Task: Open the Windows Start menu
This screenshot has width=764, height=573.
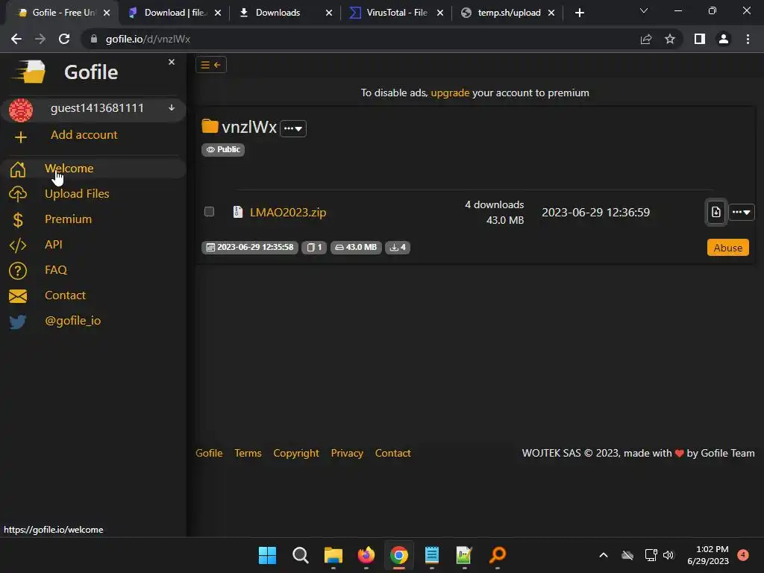Action: (x=267, y=555)
